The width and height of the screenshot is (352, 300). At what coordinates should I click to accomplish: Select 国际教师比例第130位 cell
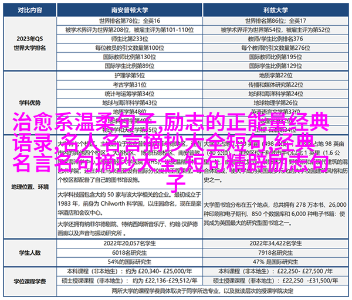point(130,57)
